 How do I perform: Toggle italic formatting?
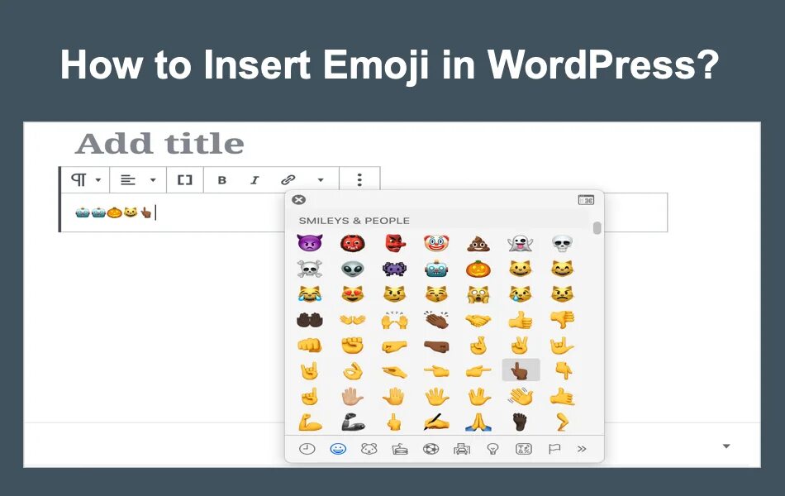255,180
